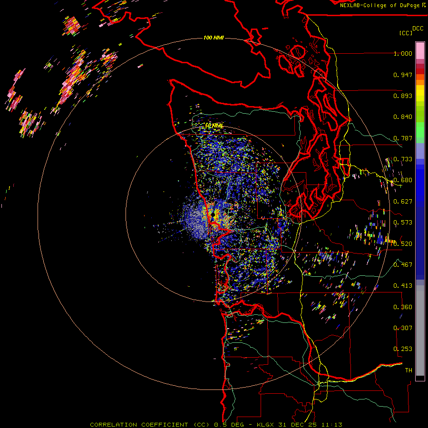Click the 0.893 color scale value
Image resolution: width=428 pixels, height=428 pixels.
point(403,96)
